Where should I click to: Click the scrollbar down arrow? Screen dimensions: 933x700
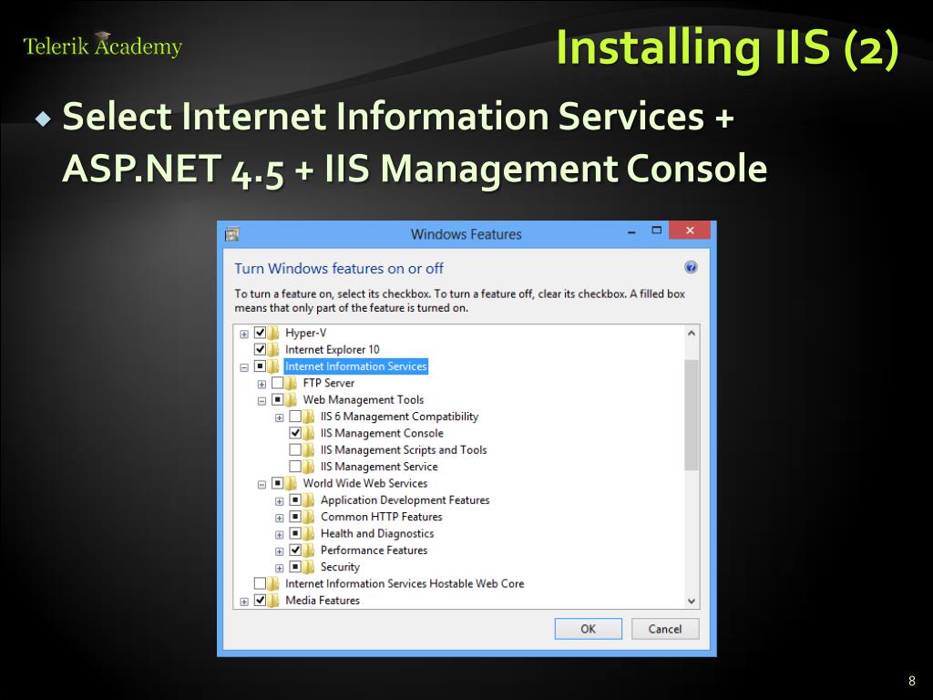click(692, 601)
